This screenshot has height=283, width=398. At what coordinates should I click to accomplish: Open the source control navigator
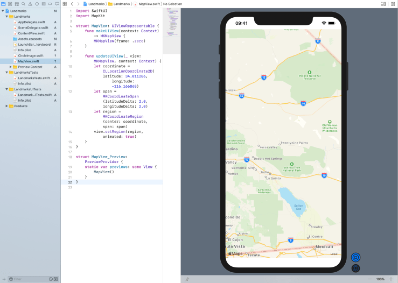[9, 4]
